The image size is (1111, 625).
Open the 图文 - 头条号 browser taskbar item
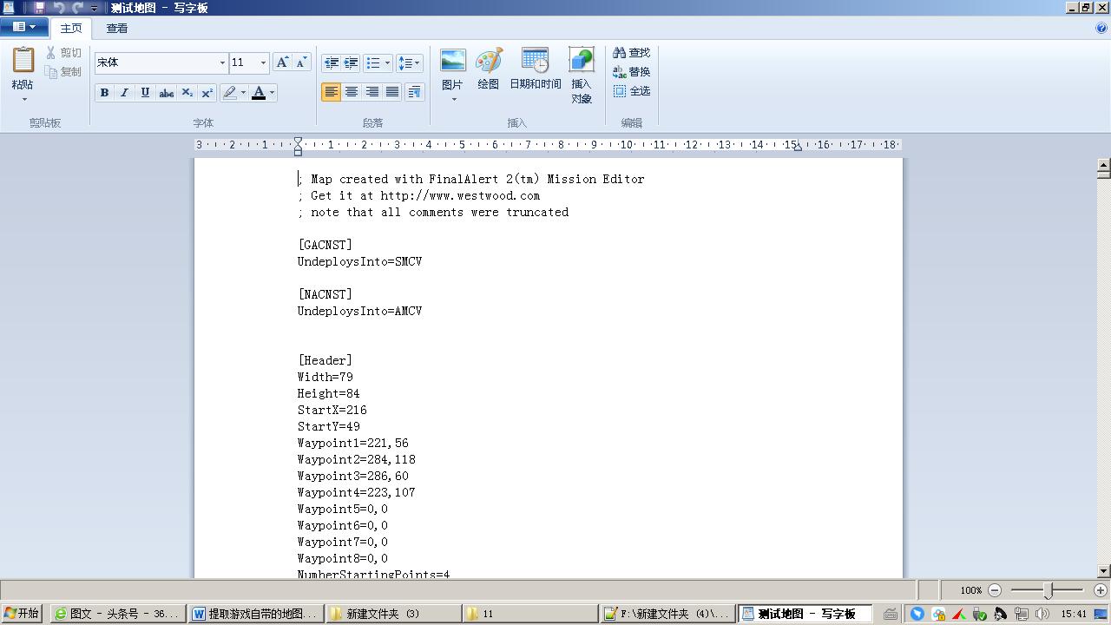pyautogui.click(x=117, y=614)
